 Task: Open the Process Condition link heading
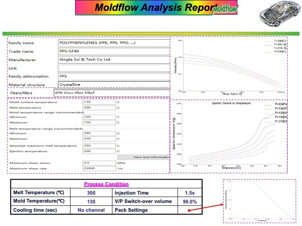(106, 184)
